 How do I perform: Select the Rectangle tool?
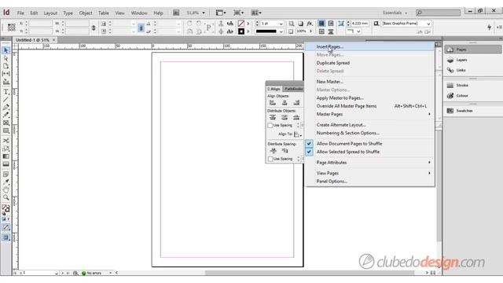(6, 130)
